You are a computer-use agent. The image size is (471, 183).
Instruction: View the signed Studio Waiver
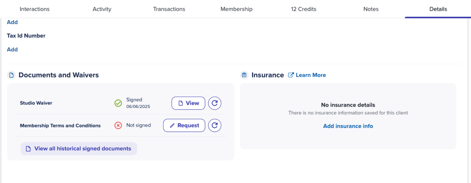click(x=188, y=103)
